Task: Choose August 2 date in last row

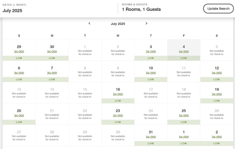Action: click(x=217, y=135)
